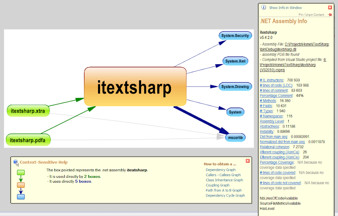Click # lines of code (LOC) link
The height and width of the screenshot is (216, 338).
pos(276,85)
